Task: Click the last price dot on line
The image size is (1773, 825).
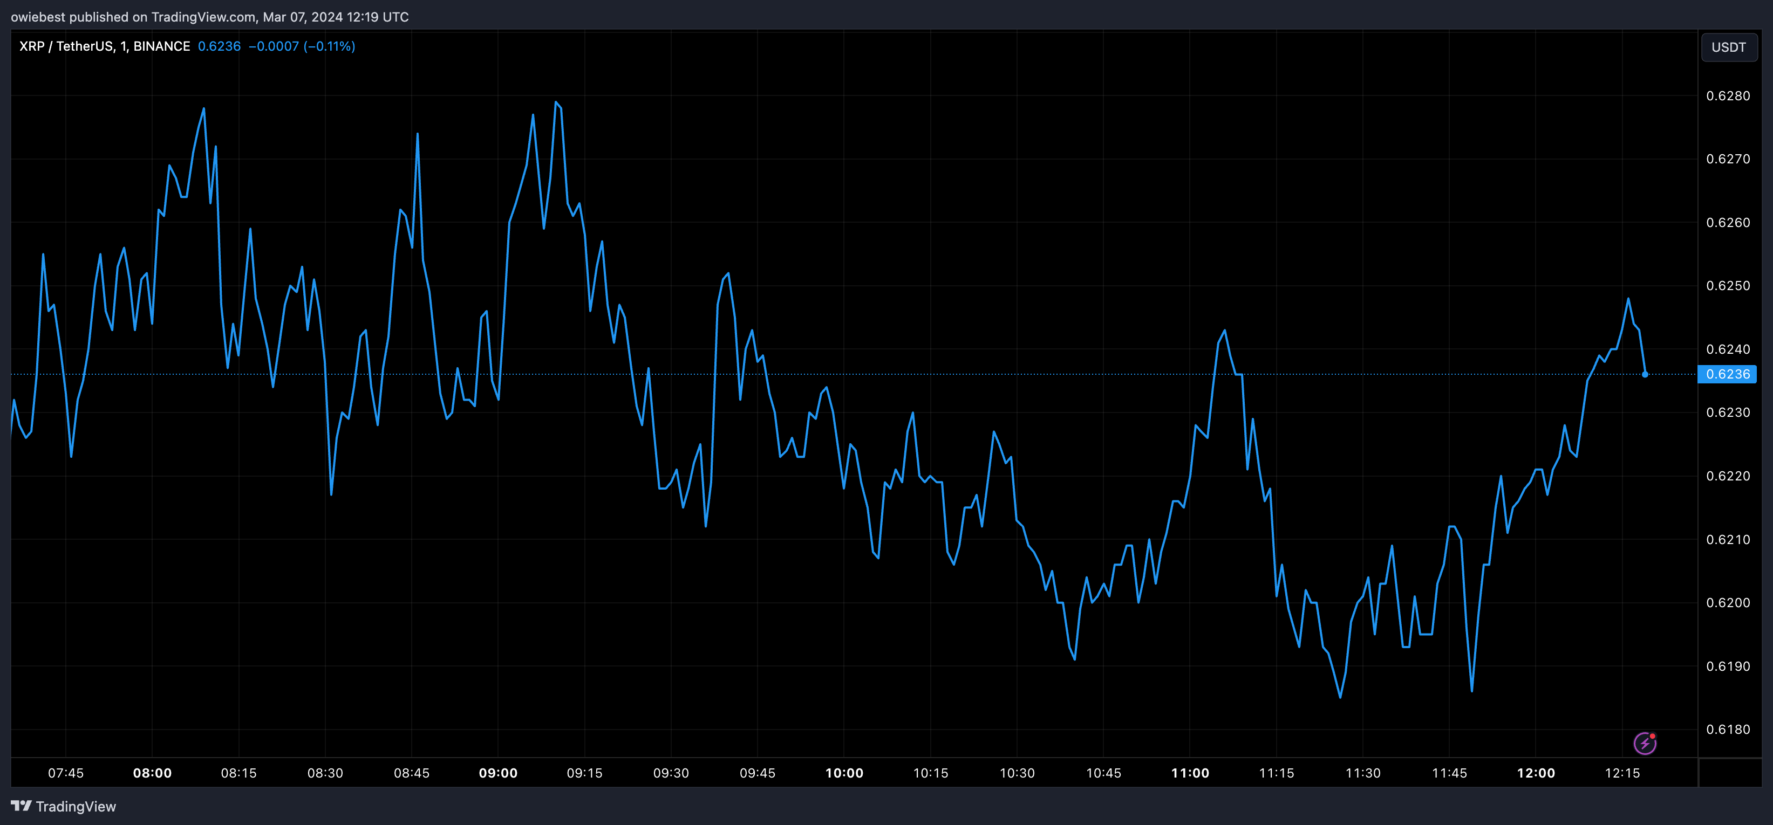Action: pos(1645,374)
